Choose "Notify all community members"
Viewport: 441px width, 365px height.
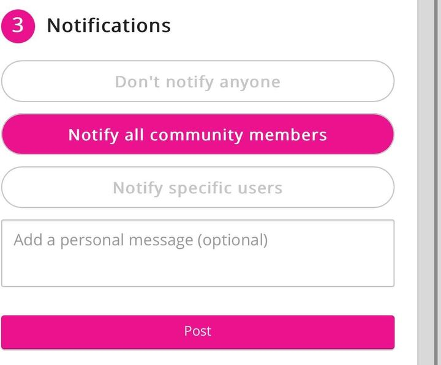point(197,135)
